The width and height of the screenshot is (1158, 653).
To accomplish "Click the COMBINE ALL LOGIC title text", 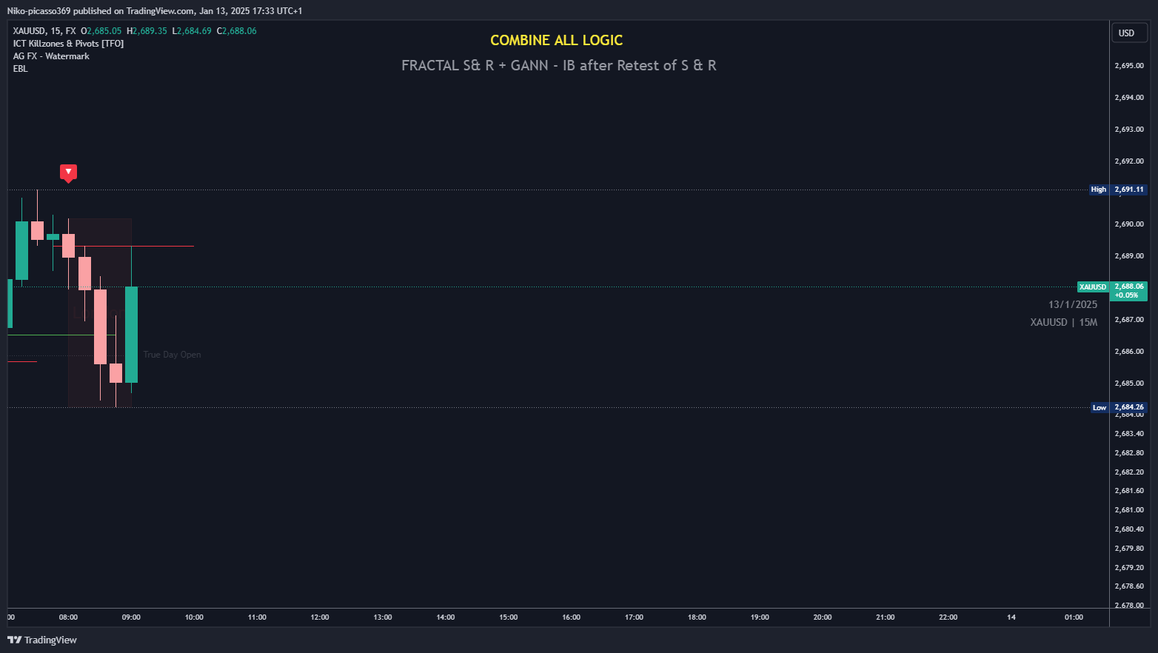I will click(x=557, y=41).
